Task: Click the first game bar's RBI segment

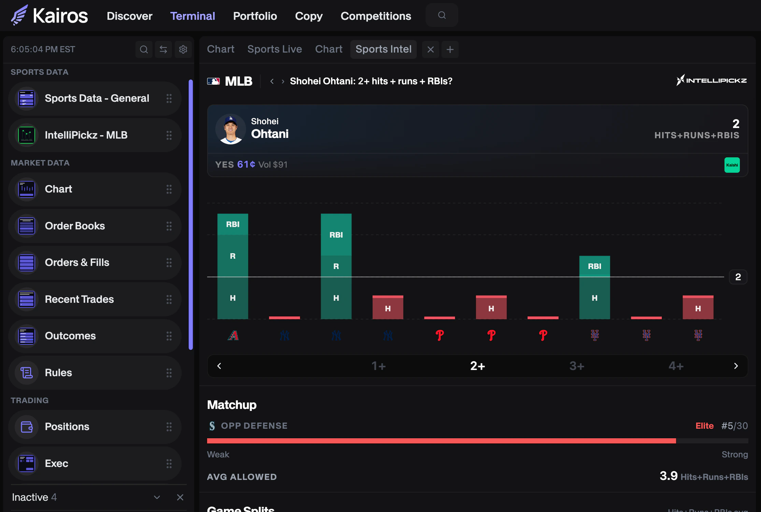Action: tap(233, 224)
